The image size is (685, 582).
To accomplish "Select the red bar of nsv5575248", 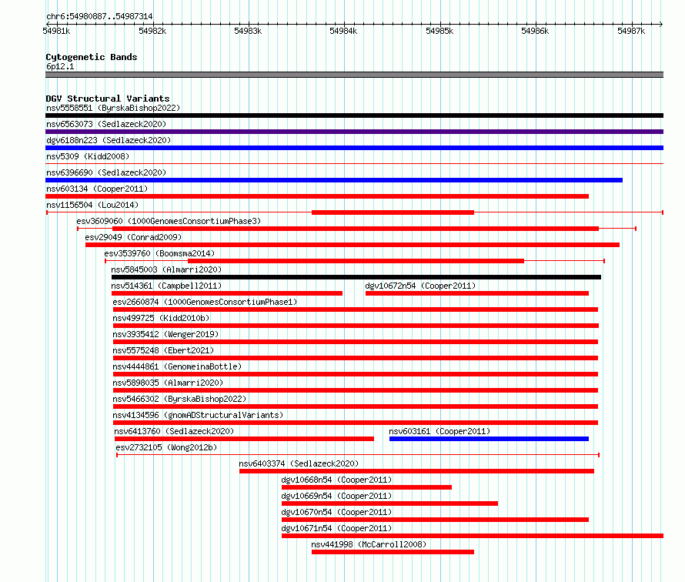I will click(x=356, y=358).
